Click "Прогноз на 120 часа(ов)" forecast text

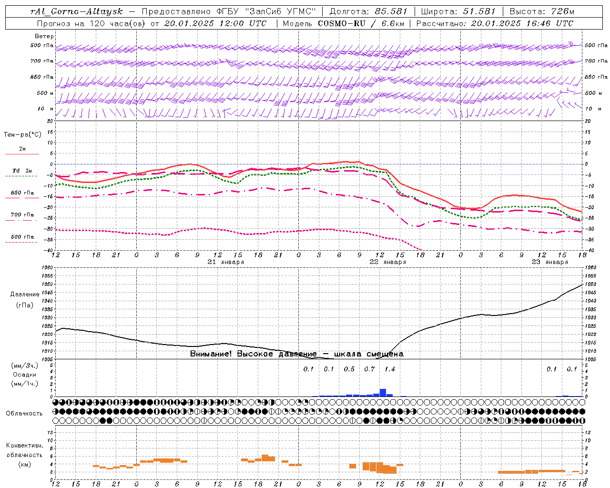(91, 23)
